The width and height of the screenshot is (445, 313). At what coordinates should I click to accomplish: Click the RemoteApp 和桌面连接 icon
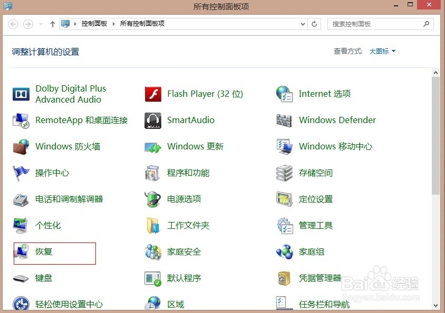click(21, 120)
